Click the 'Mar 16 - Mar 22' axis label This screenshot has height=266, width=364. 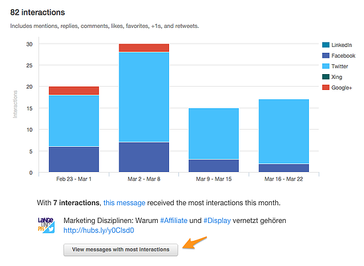[284, 179]
